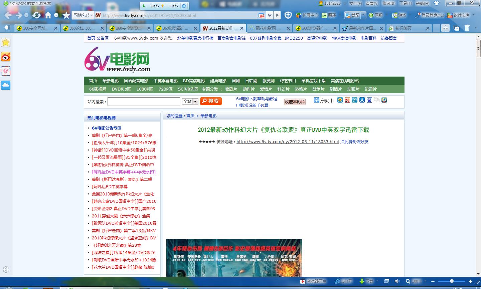The image size is (481, 289).
Task: Reload the page with the refresh icon
Action: point(36,15)
